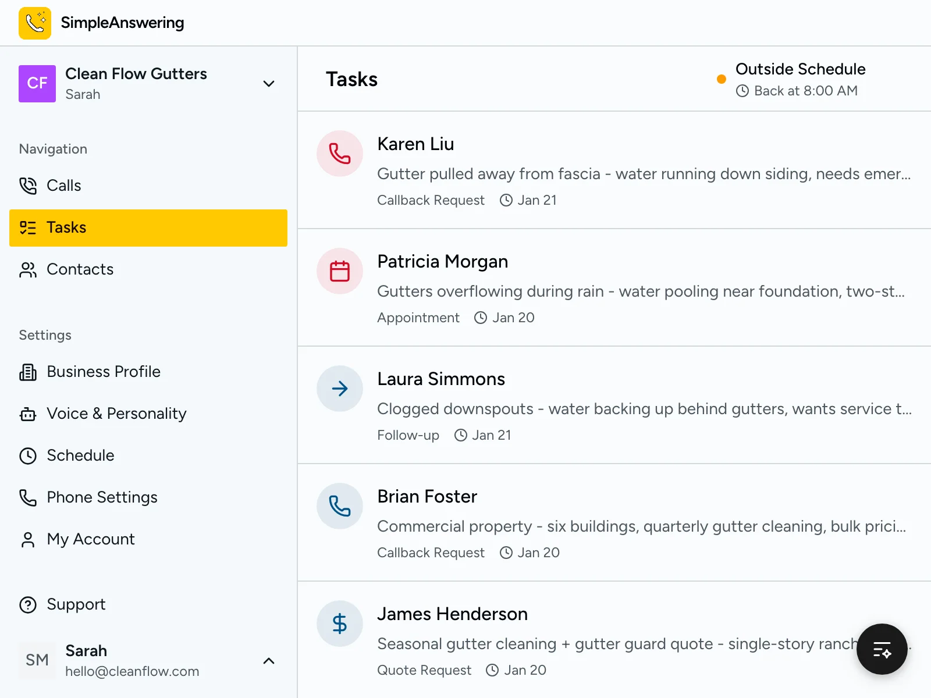Open the Schedule settings page

point(80,455)
